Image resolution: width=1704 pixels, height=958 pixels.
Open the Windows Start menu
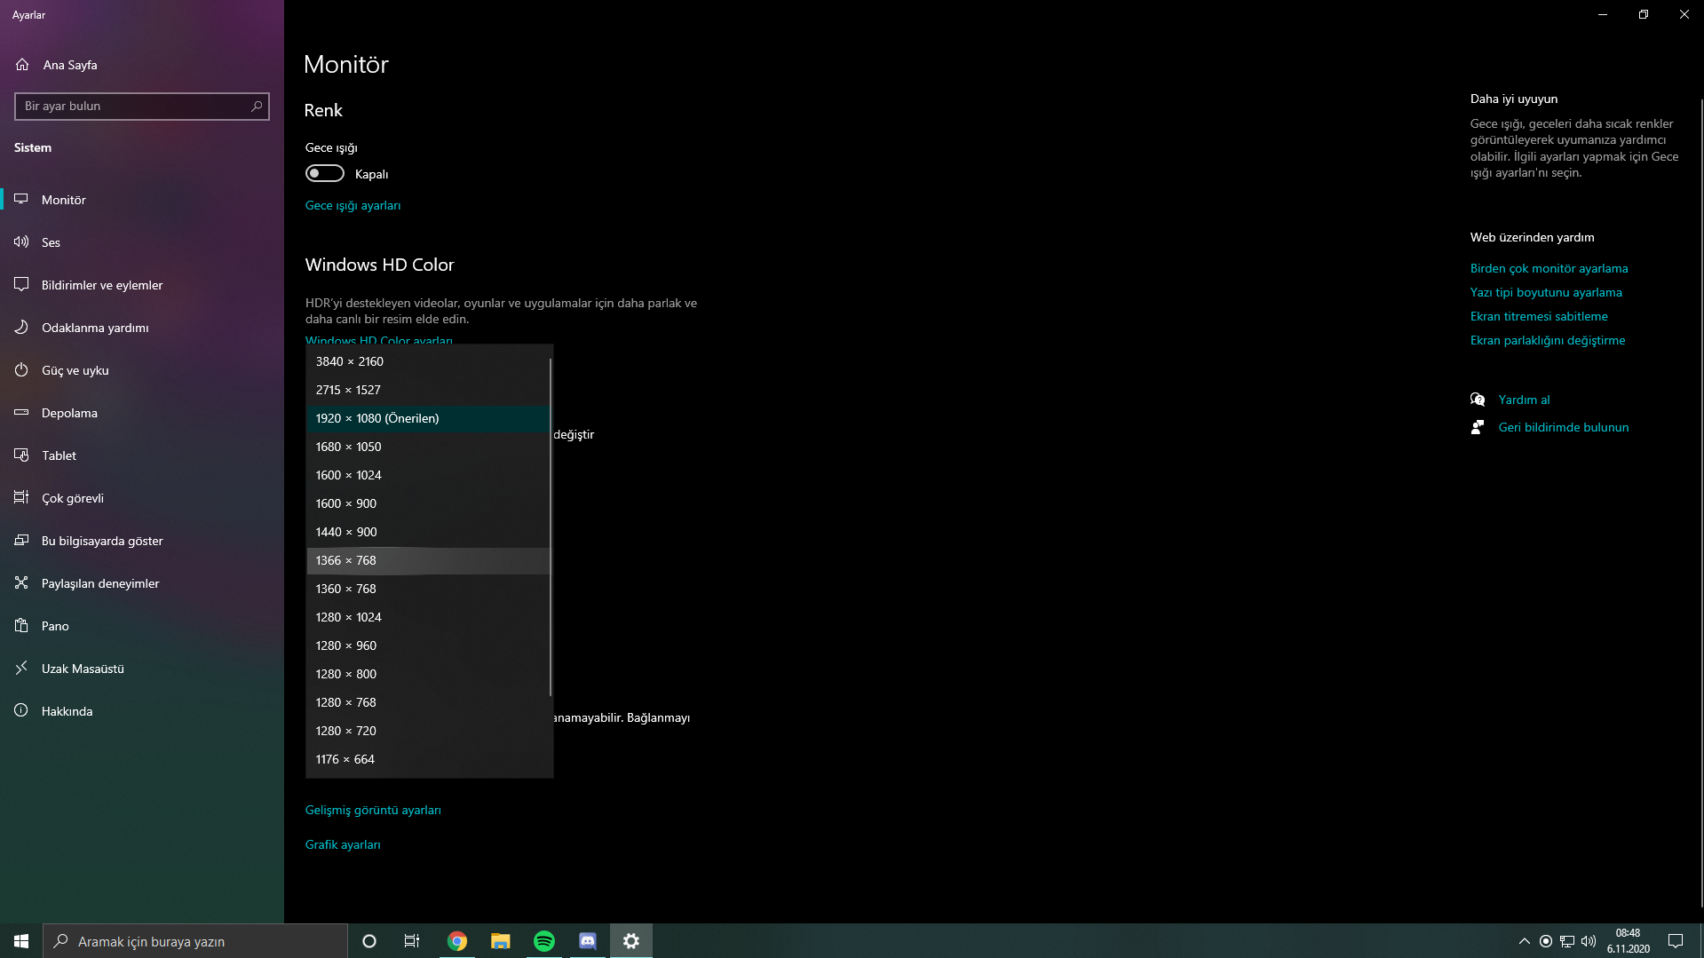(21, 941)
